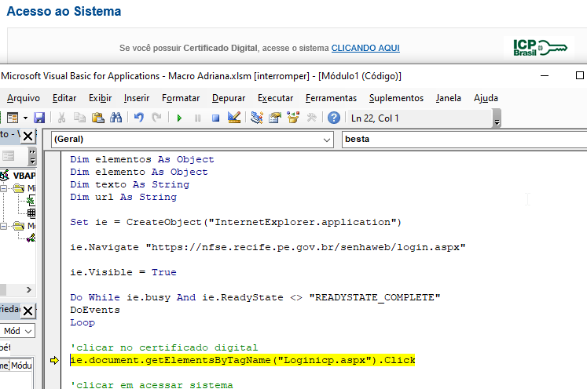
Task: Click the Save (disk) toolbar icon
Action: click(39, 118)
